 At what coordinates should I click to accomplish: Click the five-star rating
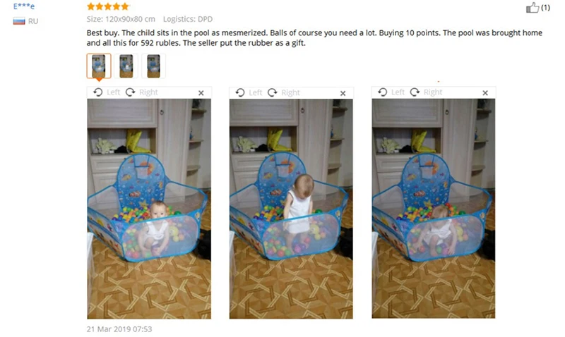click(x=108, y=6)
